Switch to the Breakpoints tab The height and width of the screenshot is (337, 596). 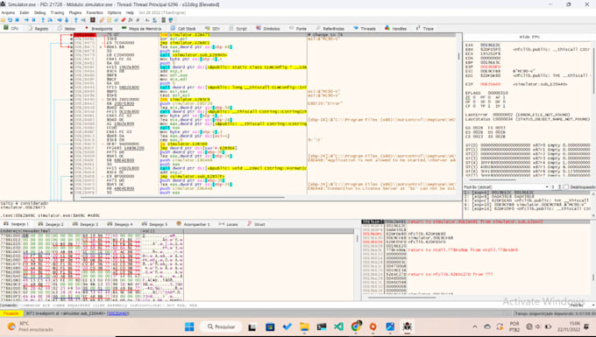[x=99, y=29]
